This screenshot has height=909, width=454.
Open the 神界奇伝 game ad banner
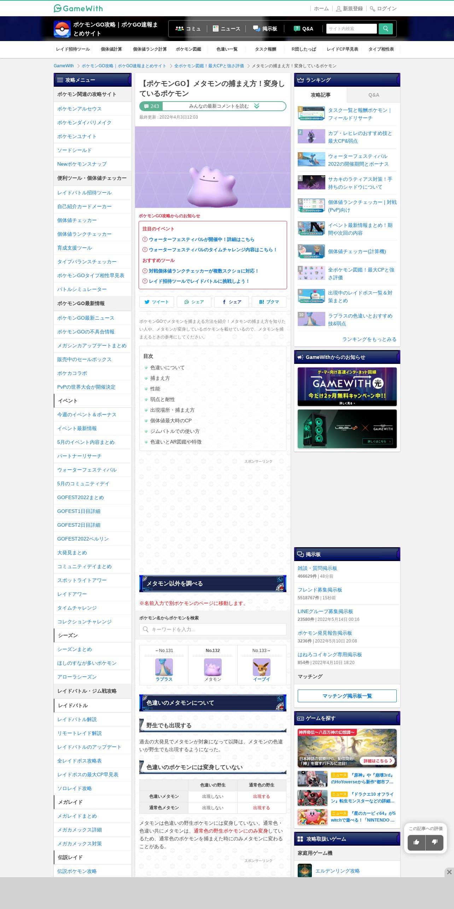[x=347, y=748]
